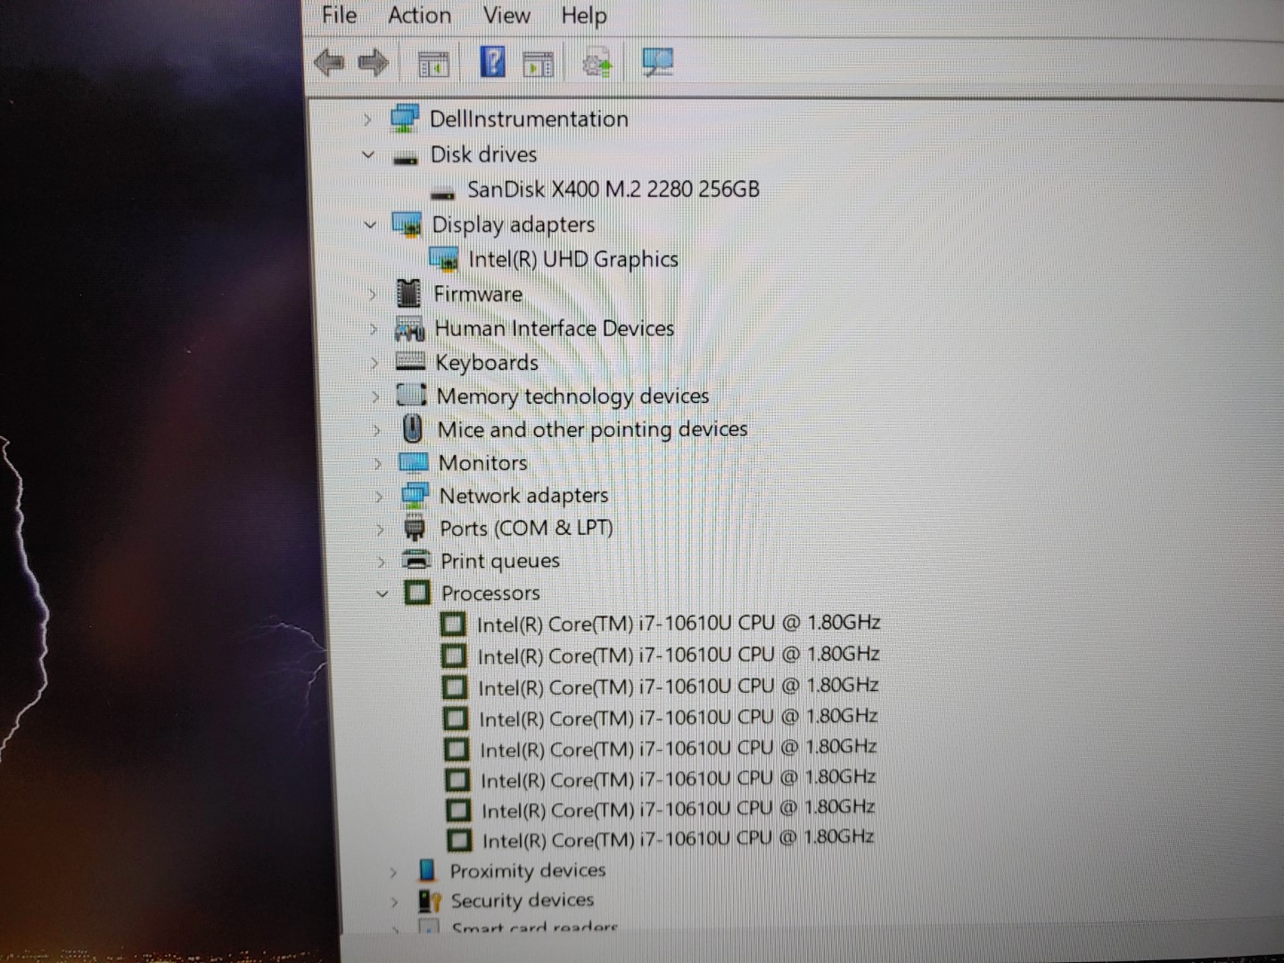Select the Security devices label
The image size is (1284, 963).
523,901
